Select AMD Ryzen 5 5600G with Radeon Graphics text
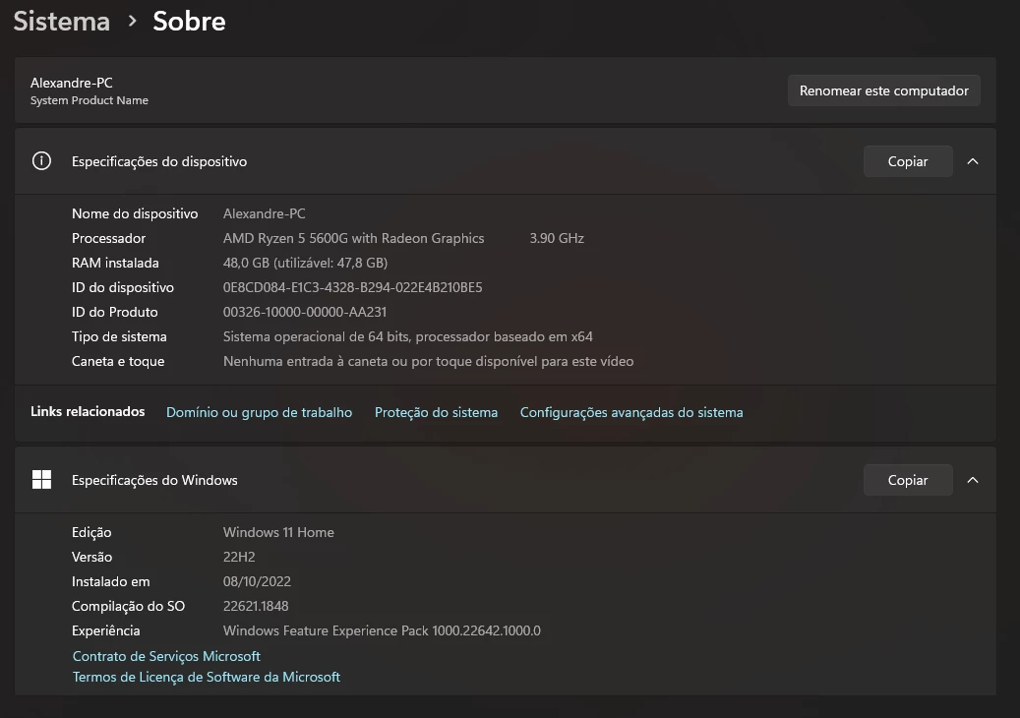 pyautogui.click(x=353, y=238)
